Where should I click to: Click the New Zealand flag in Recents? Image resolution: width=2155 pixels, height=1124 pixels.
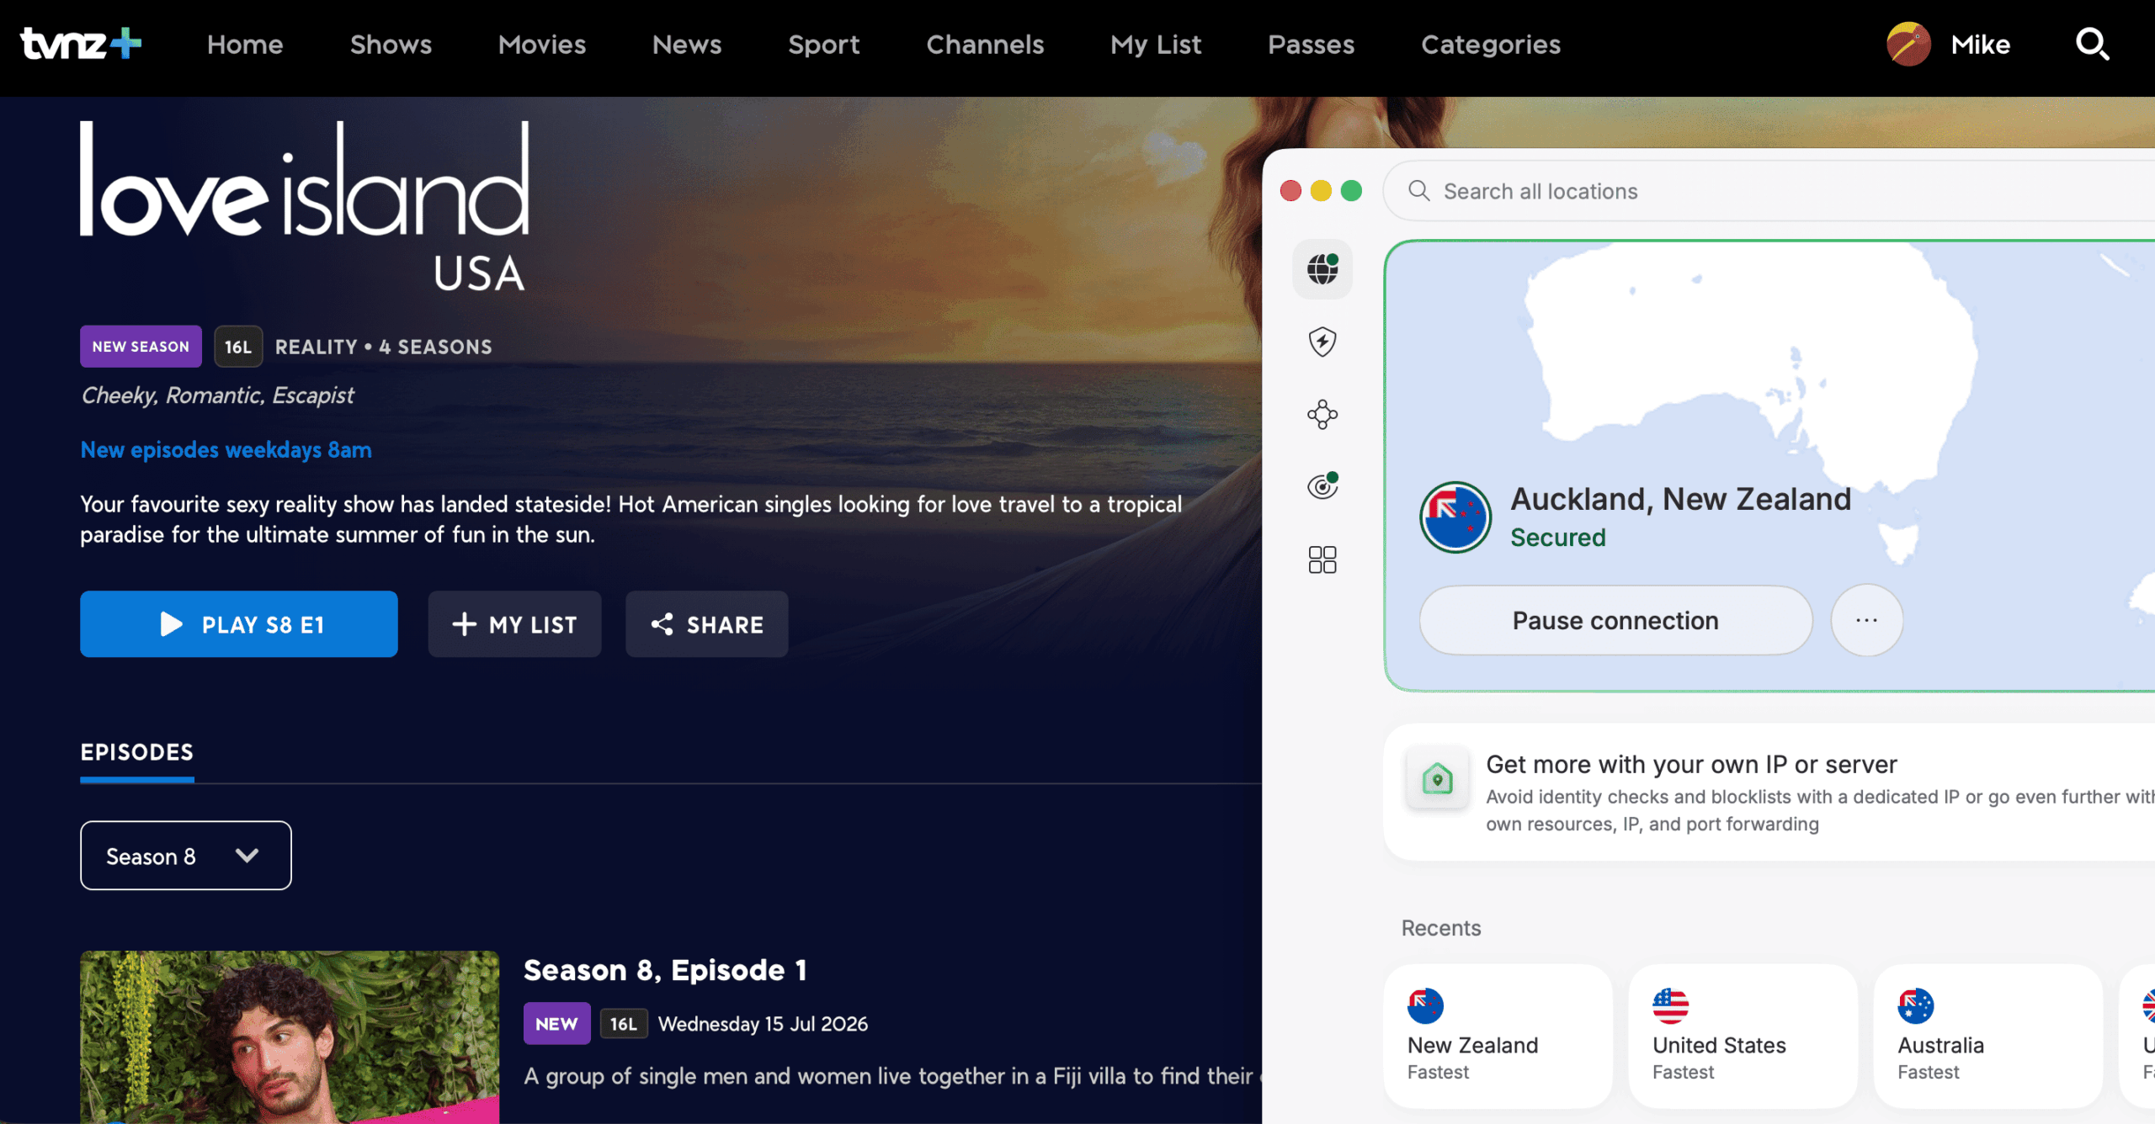tap(1425, 1005)
